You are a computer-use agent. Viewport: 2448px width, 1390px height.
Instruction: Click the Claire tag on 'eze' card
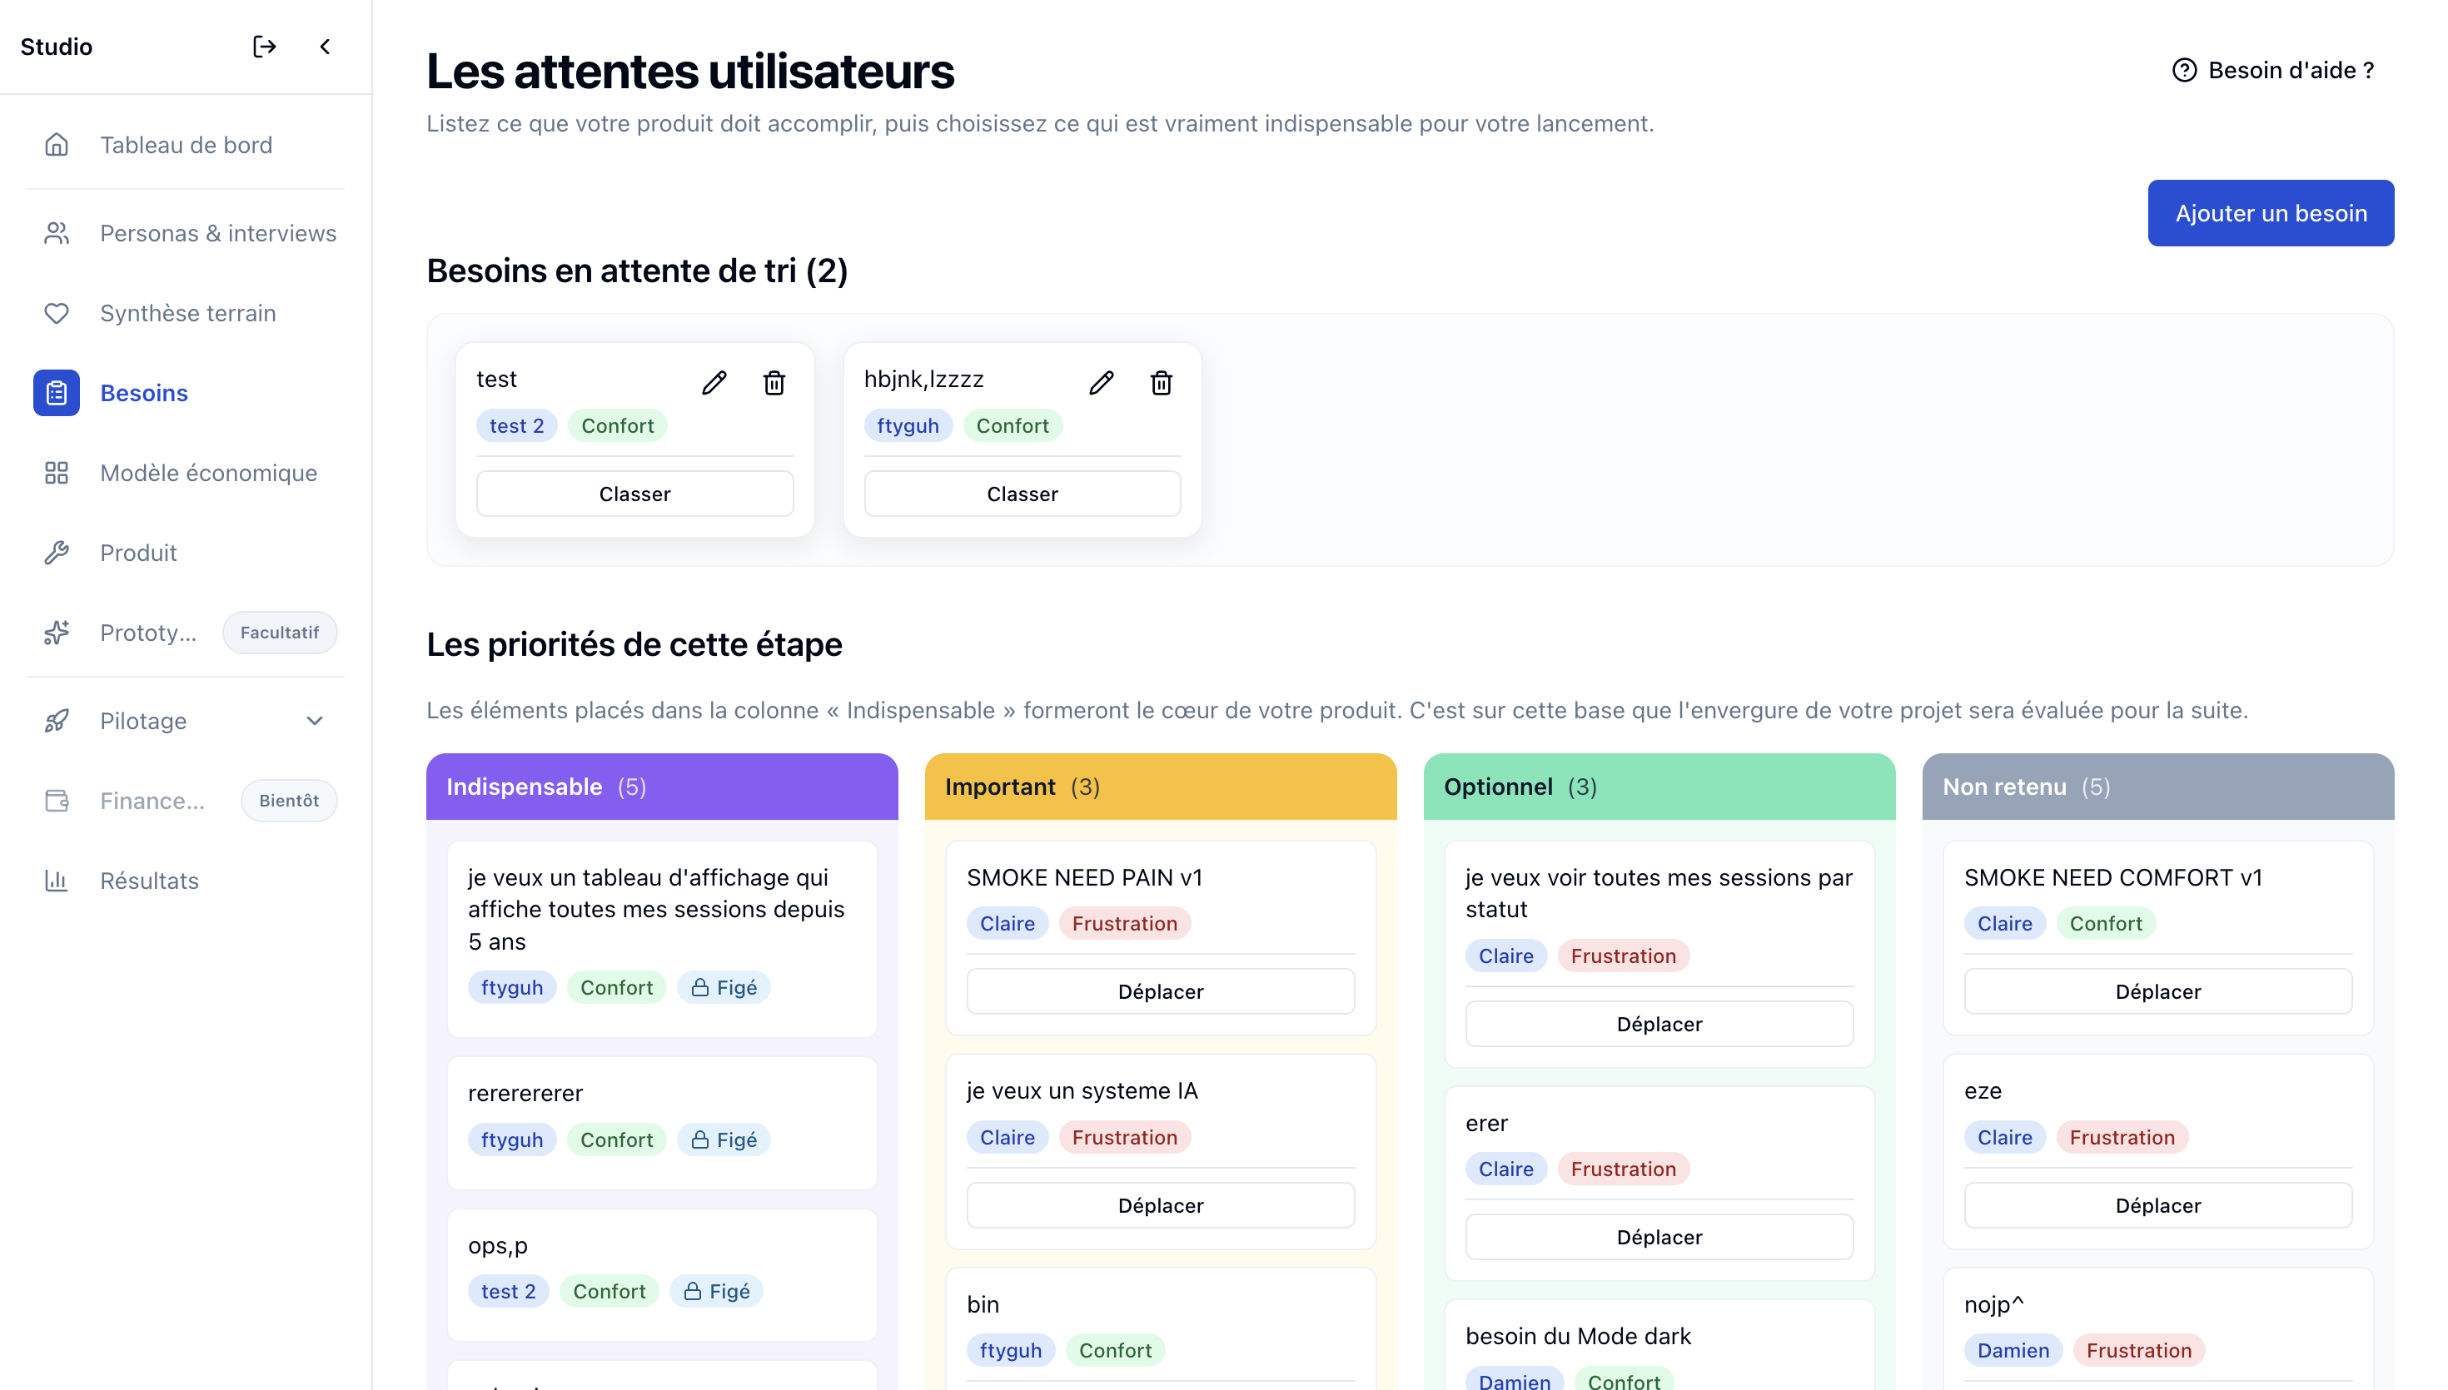click(x=2004, y=1137)
